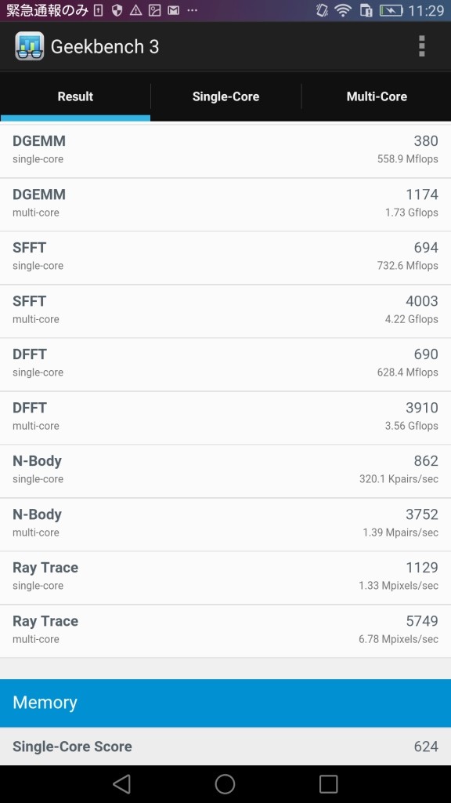The image size is (451, 803).
Task: Tap the Memory section header
Action: [225, 703]
